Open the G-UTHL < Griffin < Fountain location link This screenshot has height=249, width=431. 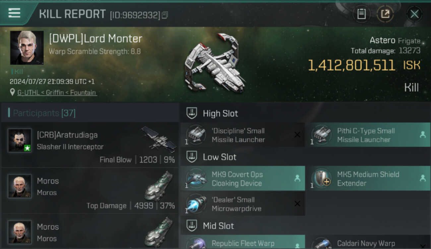(57, 93)
